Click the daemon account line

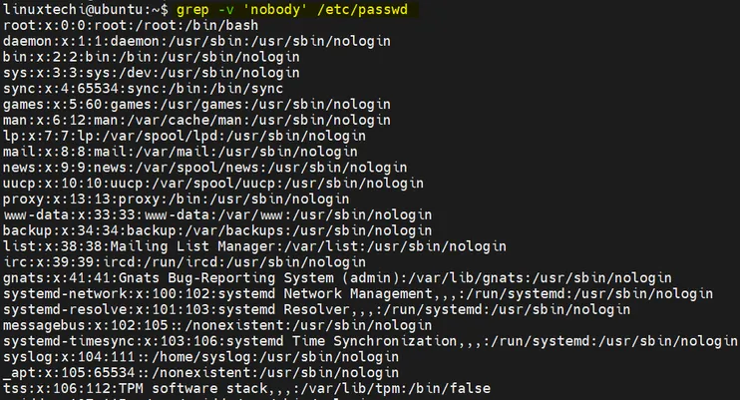196,42
